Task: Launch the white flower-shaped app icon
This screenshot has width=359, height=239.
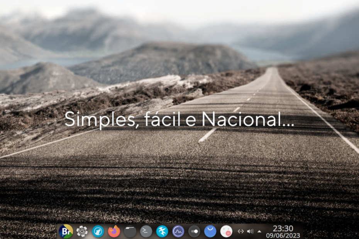Action: pos(82,231)
